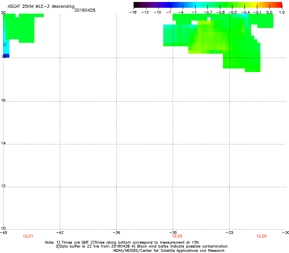Click the dark blue data cell near latitude 18
The width and height of the screenshot is (289, 253).
click(x=6, y=56)
